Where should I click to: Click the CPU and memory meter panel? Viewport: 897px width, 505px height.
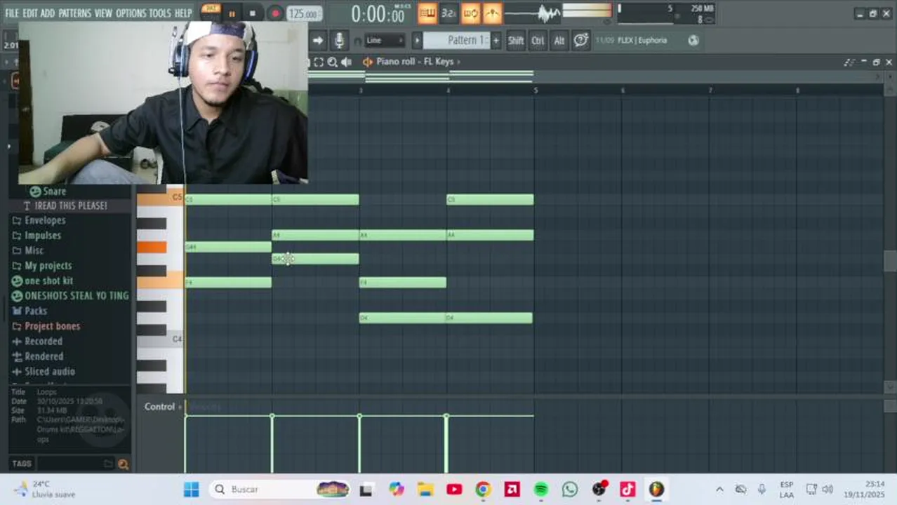pyautogui.click(x=665, y=13)
